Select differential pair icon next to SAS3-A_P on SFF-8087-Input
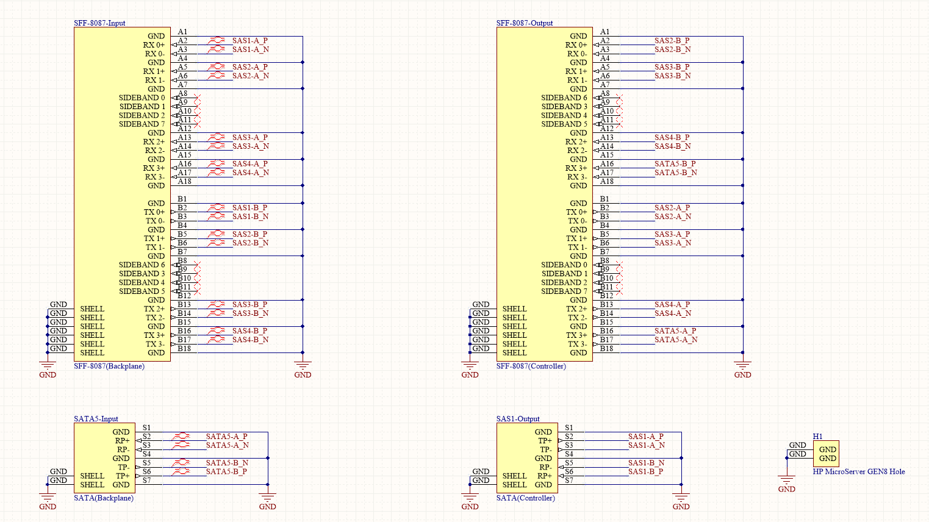 [217, 137]
